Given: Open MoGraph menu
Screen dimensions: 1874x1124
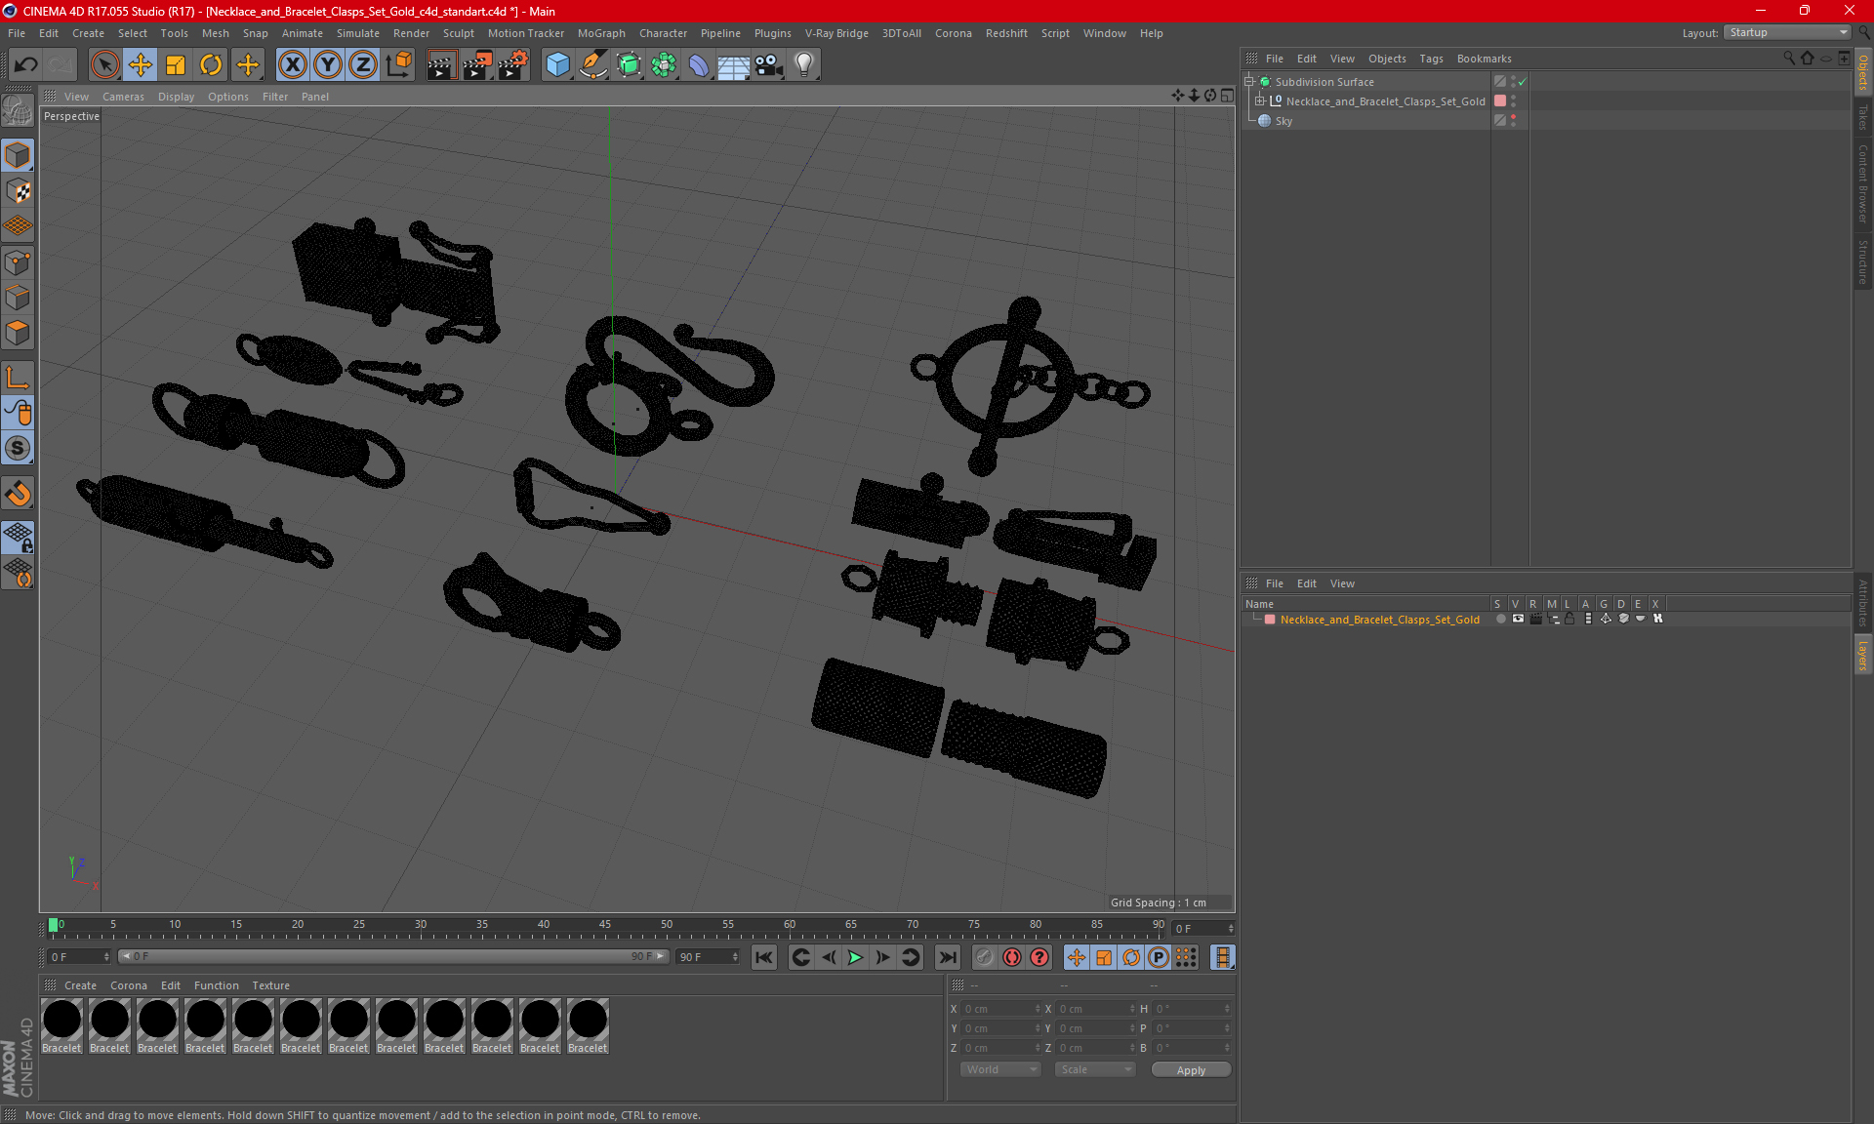Looking at the screenshot, I should [x=601, y=33].
